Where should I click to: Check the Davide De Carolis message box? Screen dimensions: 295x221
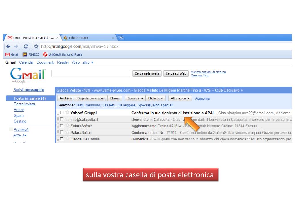coord(62,139)
